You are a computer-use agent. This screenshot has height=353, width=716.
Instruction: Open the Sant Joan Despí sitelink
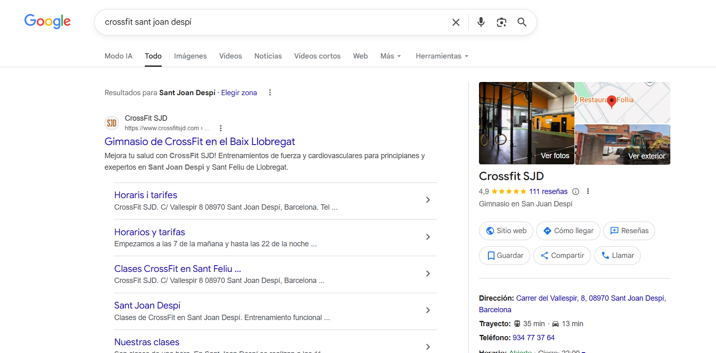(x=147, y=306)
